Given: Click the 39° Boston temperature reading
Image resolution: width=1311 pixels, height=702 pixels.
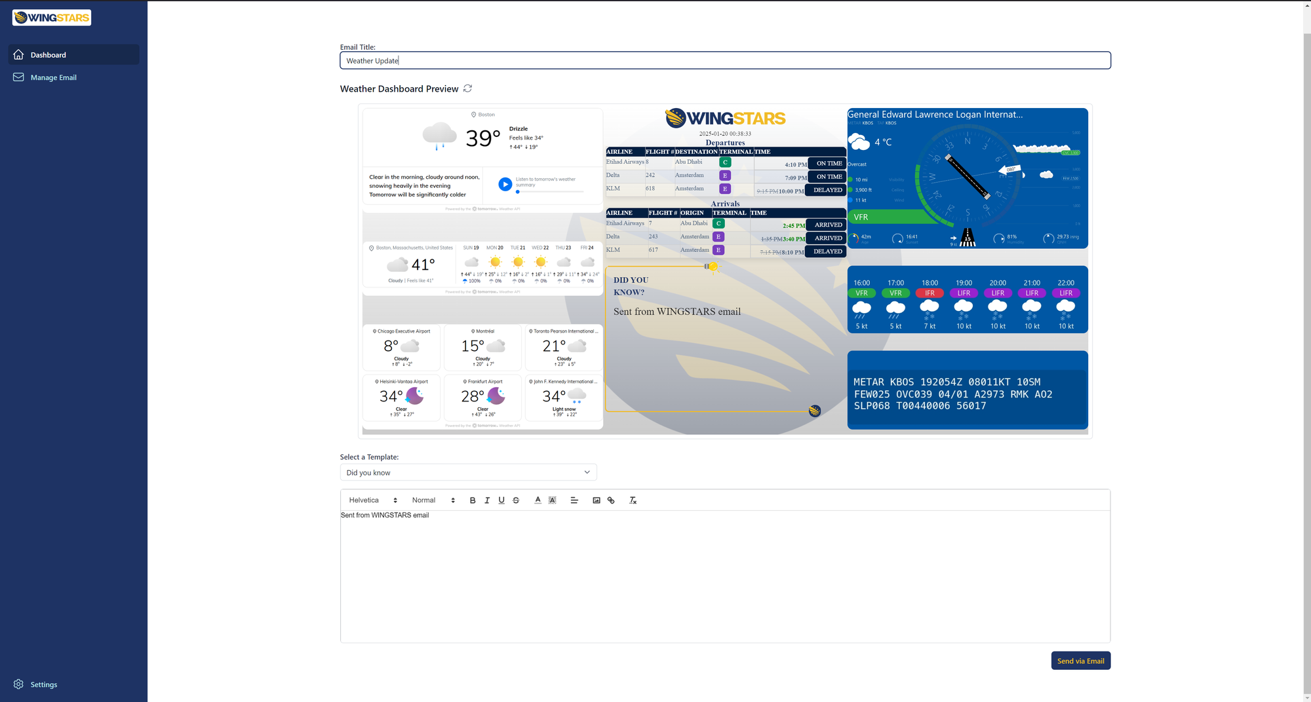Looking at the screenshot, I should [x=483, y=138].
